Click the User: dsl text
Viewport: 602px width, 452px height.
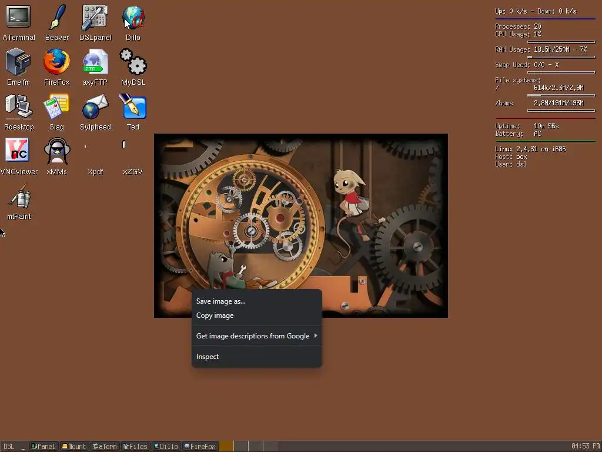[x=511, y=165]
